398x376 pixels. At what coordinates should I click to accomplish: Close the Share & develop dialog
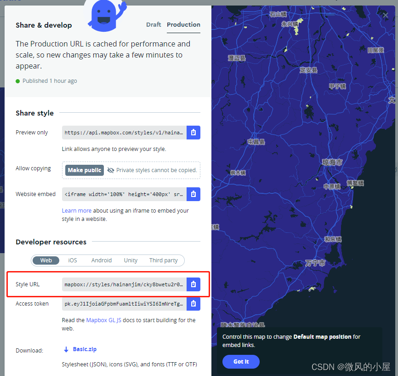click(x=386, y=15)
